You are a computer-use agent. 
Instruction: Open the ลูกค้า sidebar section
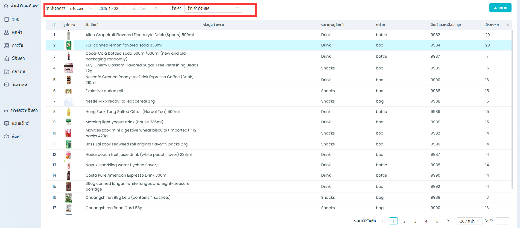[x=17, y=32]
